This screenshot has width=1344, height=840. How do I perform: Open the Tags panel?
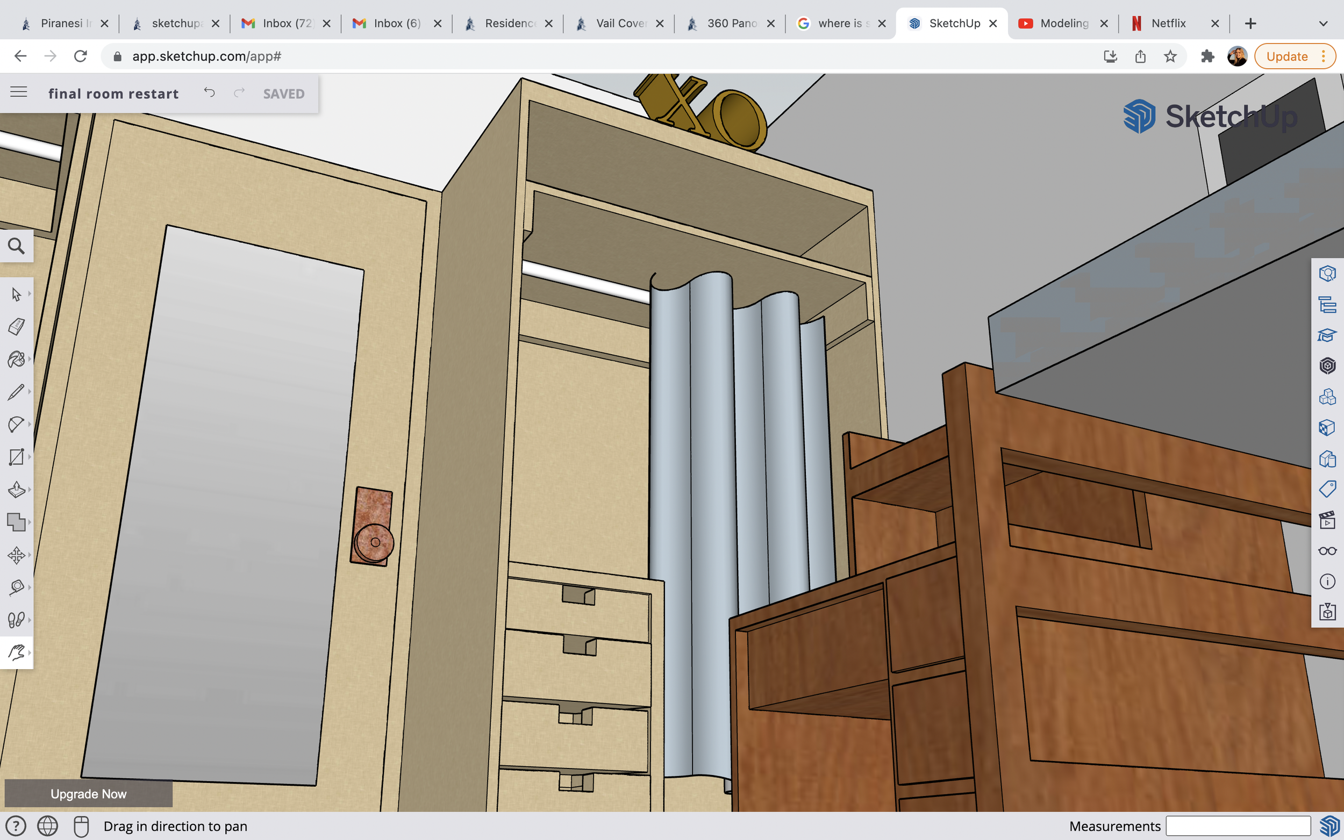tap(1328, 489)
